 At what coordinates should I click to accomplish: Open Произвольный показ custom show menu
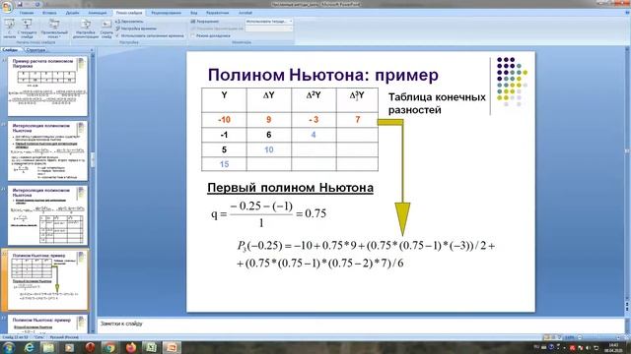pyautogui.click(x=54, y=29)
